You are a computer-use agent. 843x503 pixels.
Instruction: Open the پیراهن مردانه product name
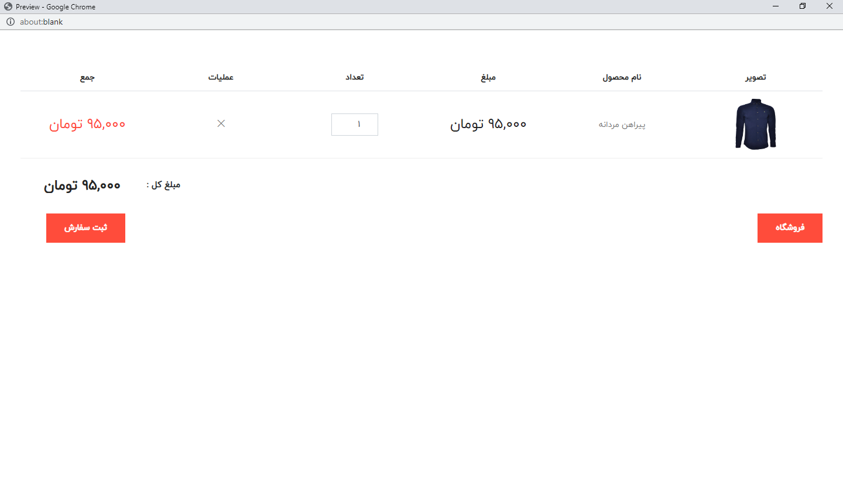[x=622, y=125]
